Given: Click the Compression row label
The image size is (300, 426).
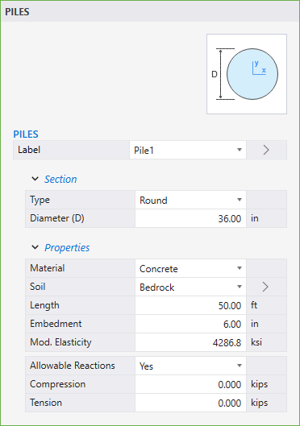Looking at the screenshot, I should (x=57, y=384).
